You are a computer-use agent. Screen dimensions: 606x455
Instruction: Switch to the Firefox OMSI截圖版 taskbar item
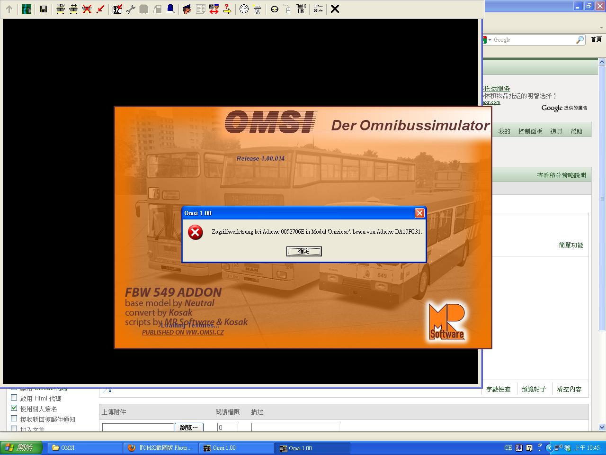(161, 448)
